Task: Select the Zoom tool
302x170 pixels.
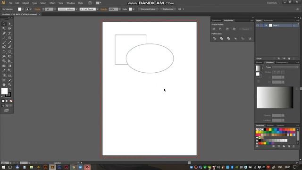Action: click(x=9, y=85)
